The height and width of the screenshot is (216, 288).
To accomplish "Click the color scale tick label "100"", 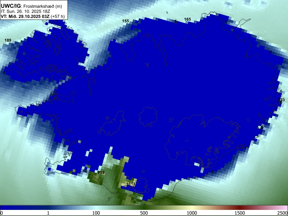I will [x=96, y=213].
